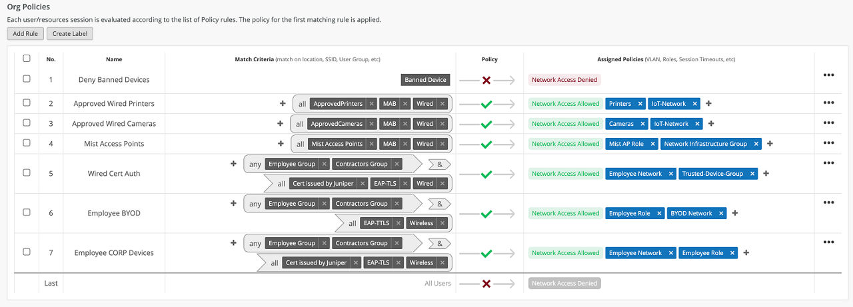The height and width of the screenshot is (307, 853).
Task: Remove the ApprovedPrinters label from rule 2
Action: point(372,104)
